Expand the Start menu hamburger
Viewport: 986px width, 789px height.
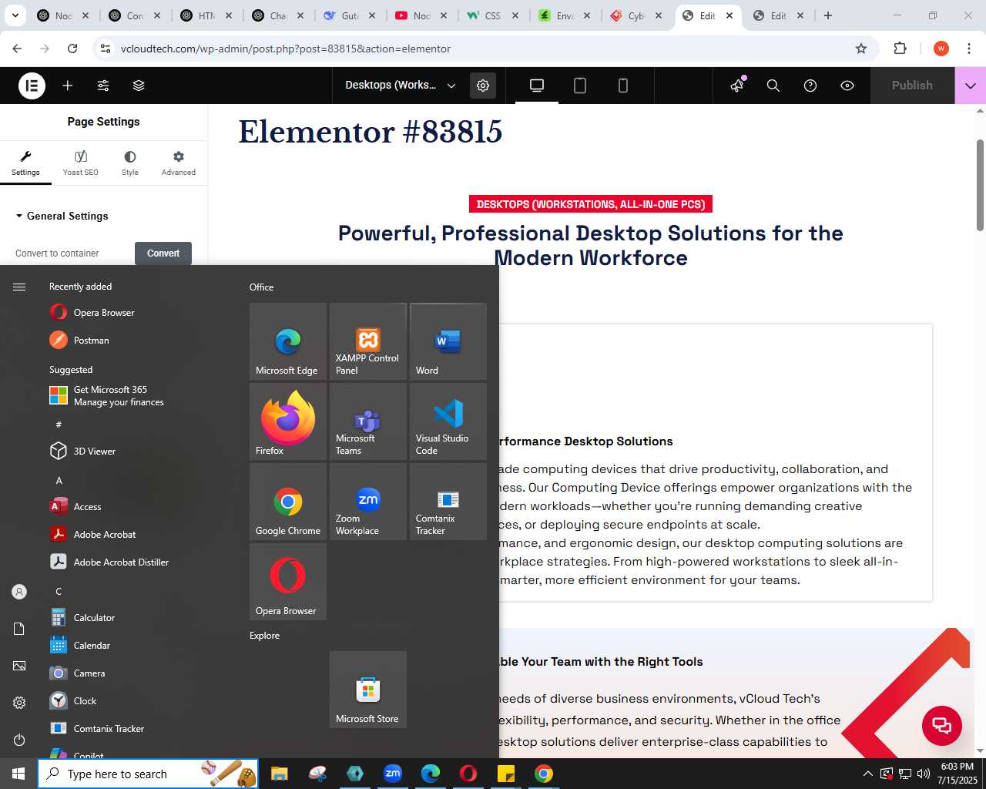(19, 287)
